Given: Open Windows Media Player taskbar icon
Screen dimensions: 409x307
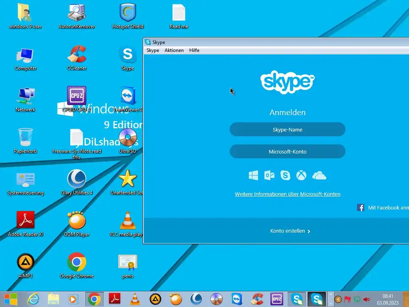Looking at the screenshot, I should (73, 299).
